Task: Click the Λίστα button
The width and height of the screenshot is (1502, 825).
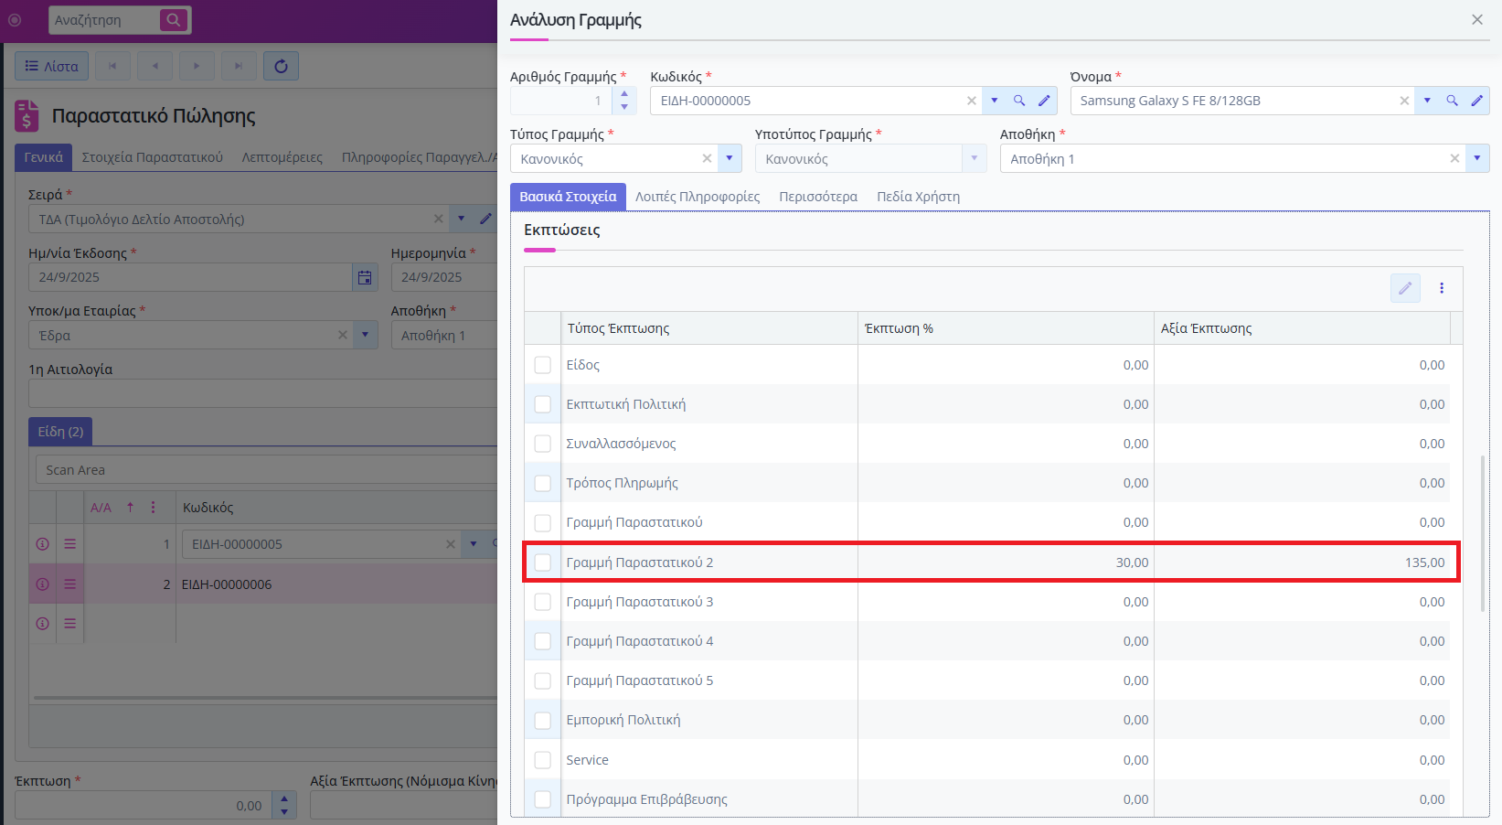Action: coord(51,66)
